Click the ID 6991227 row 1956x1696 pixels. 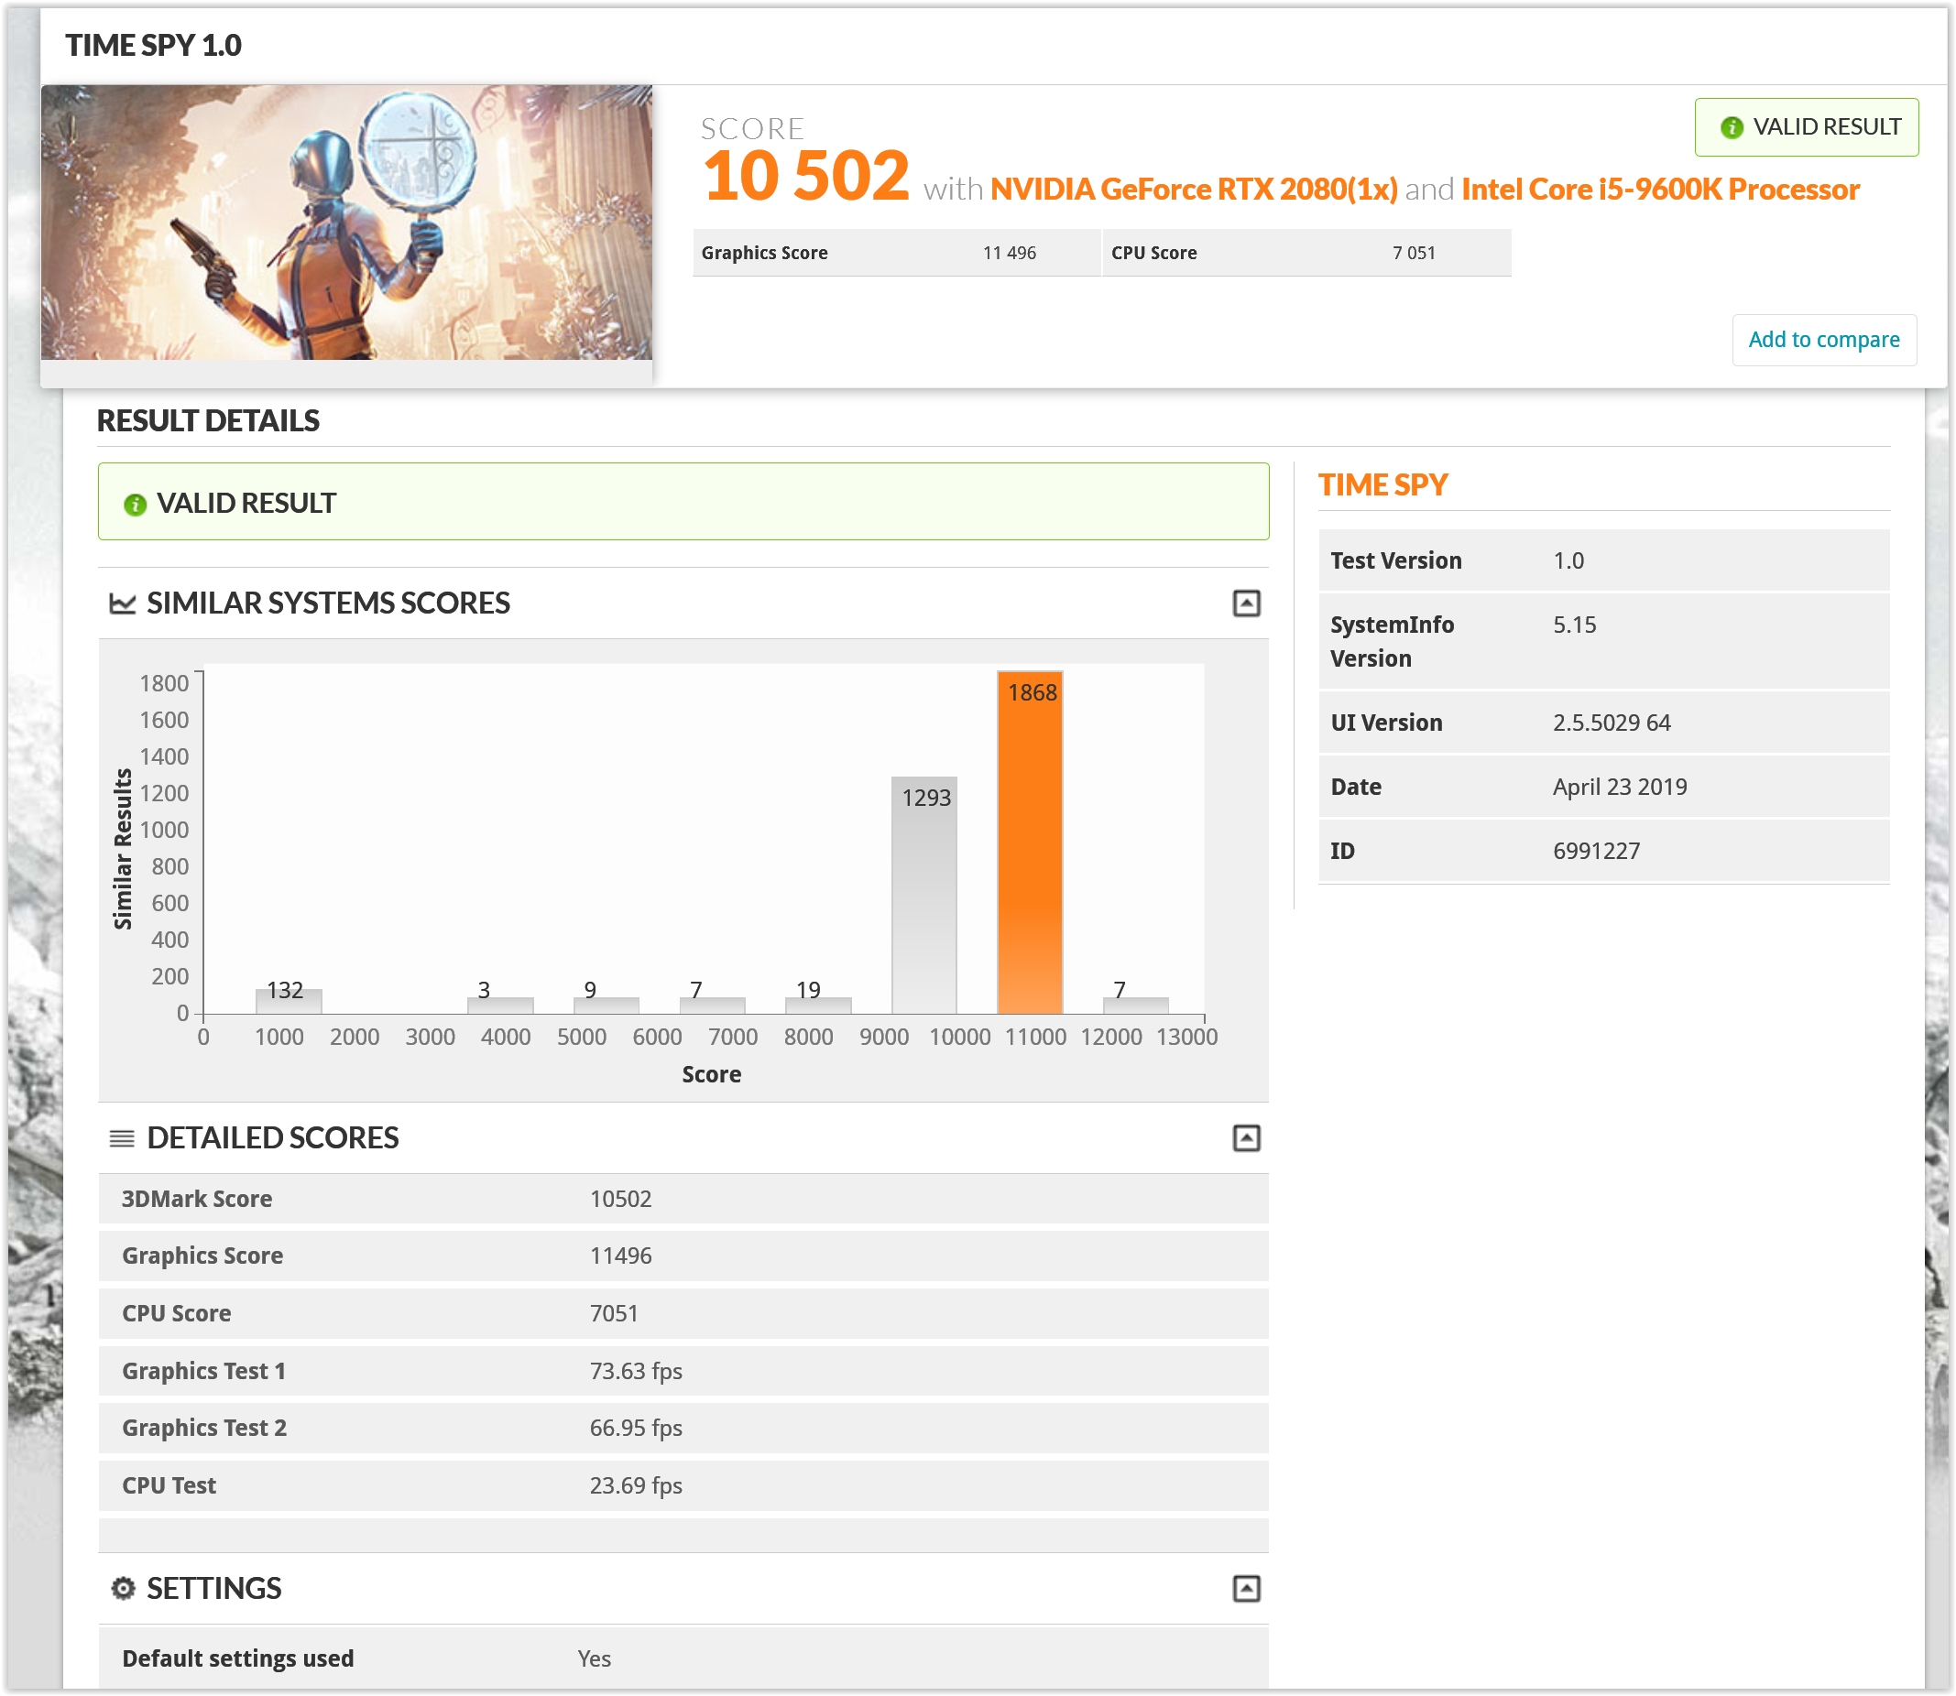[x=1603, y=851]
